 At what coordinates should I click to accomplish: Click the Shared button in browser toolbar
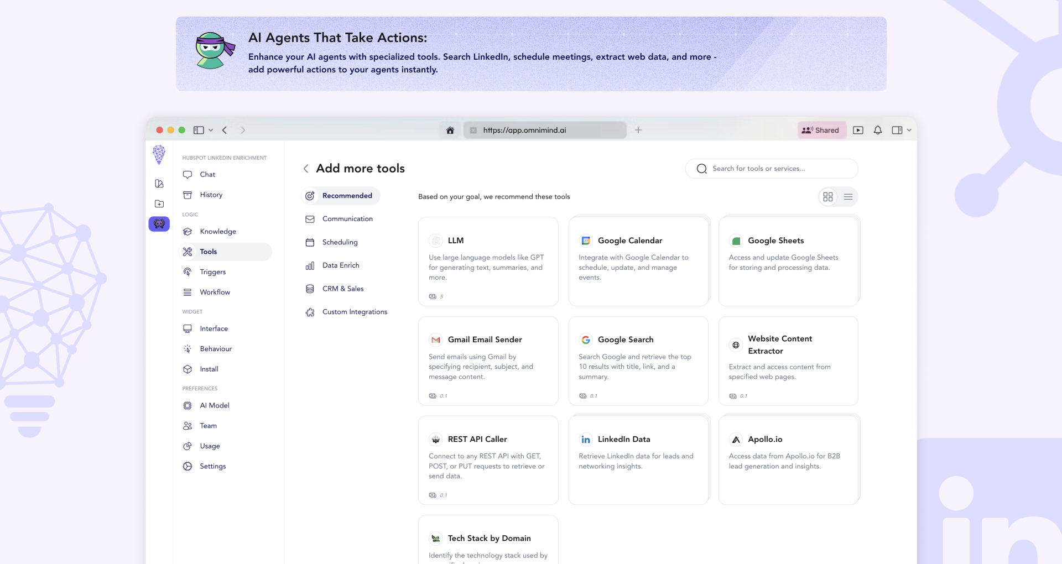[x=821, y=130]
